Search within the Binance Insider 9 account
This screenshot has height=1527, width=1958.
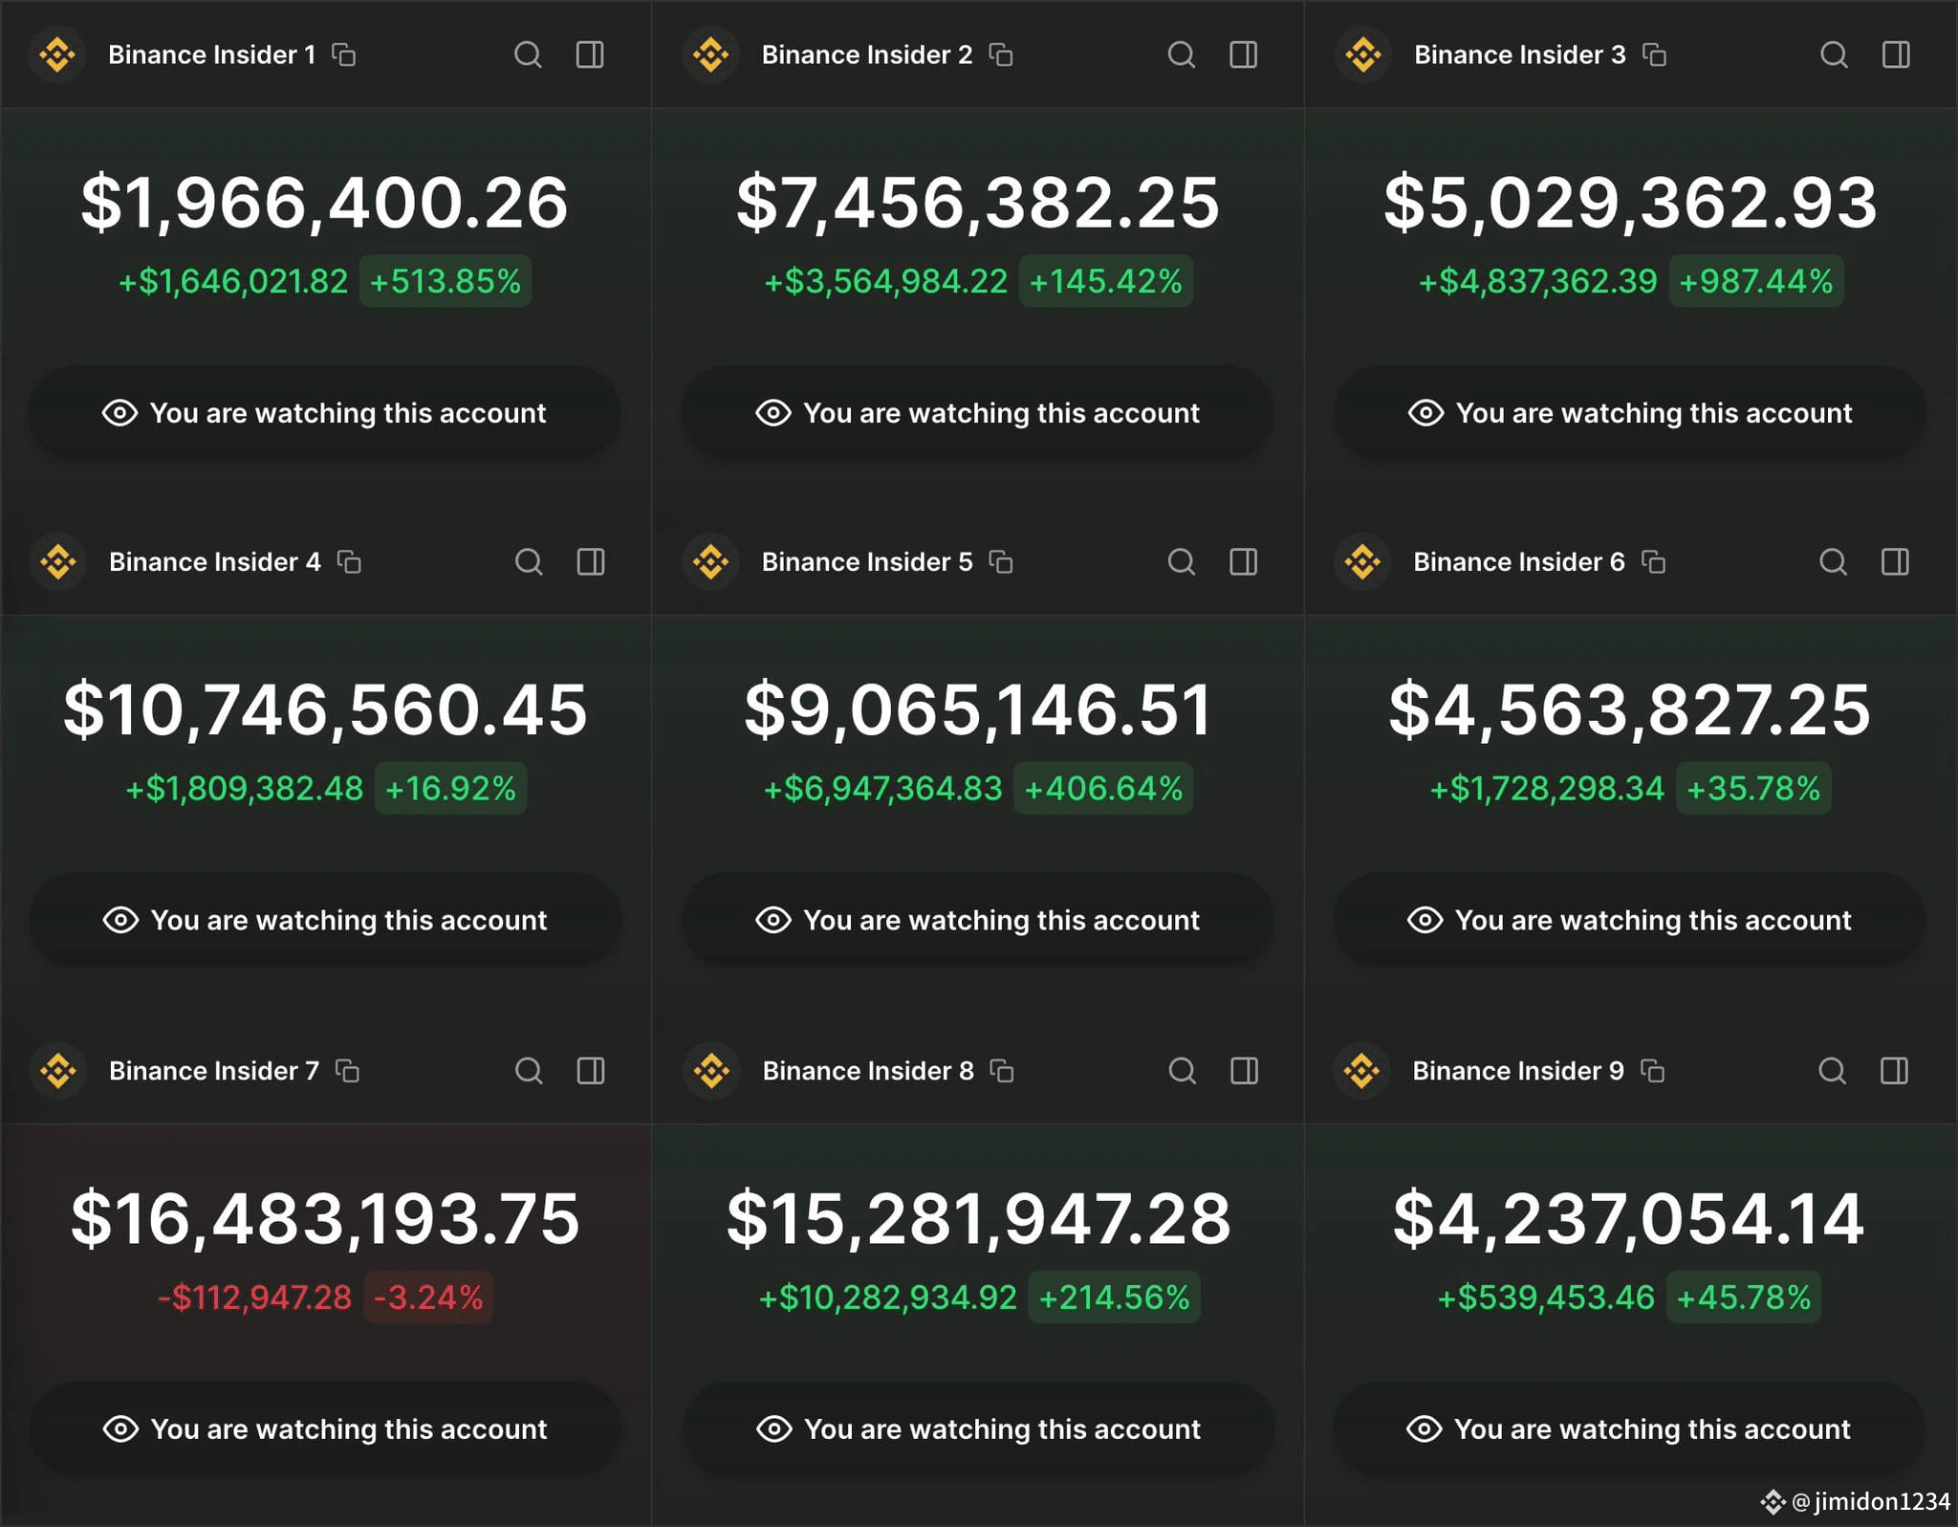pos(1832,1071)
